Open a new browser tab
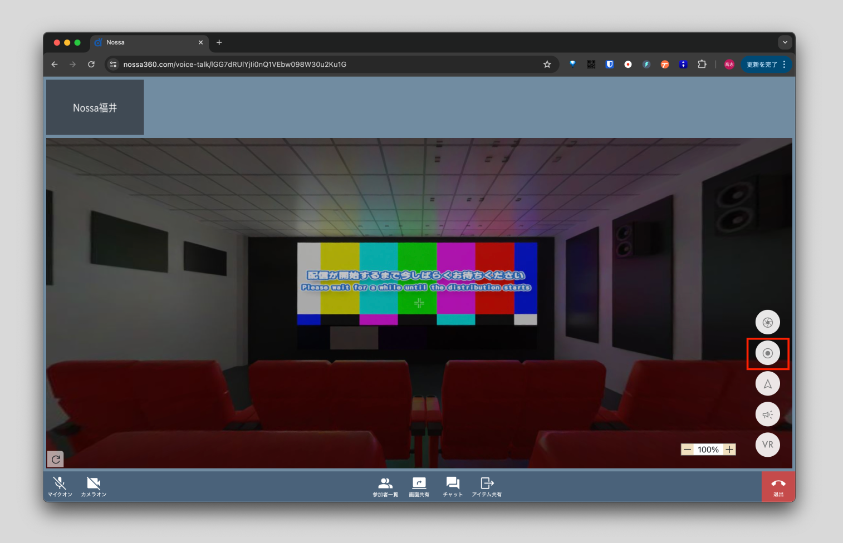 (x=219, y=42)
